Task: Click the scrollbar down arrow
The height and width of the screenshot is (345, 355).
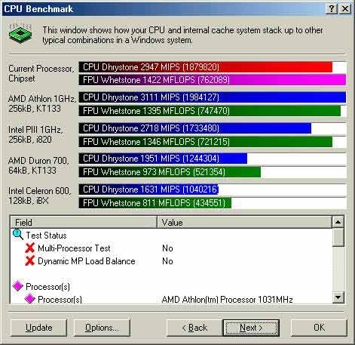Action: [x=338, y=297]
